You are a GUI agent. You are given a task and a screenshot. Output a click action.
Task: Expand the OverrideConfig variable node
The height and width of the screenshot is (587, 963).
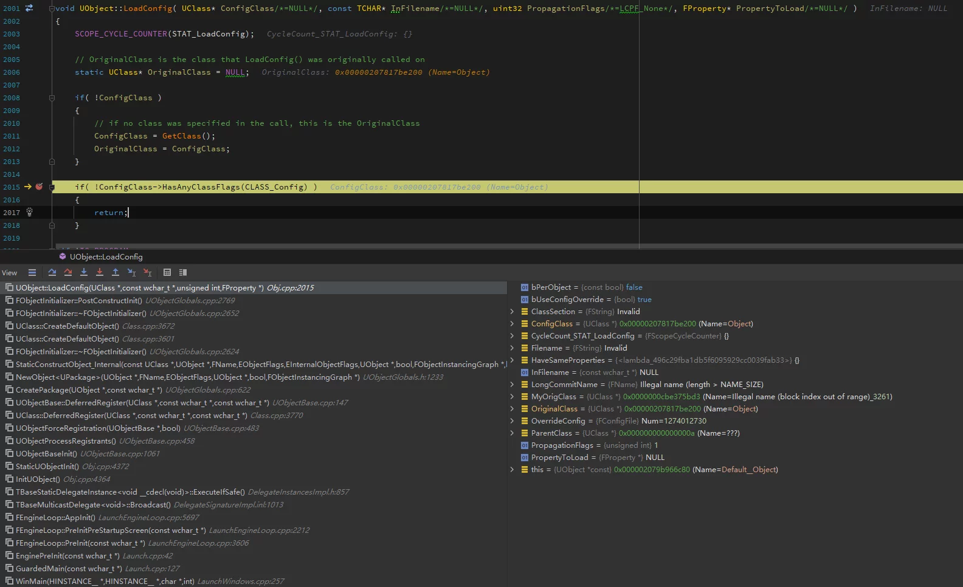512,421
